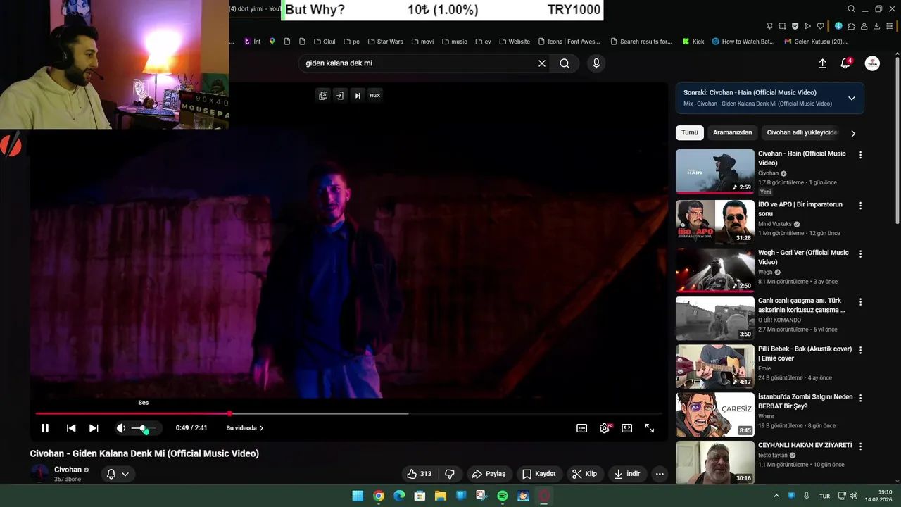Screen dimensions: 901x507
Task: Open 'Civohan - Hain' video thumbnail
Action: tap(714, 171)
